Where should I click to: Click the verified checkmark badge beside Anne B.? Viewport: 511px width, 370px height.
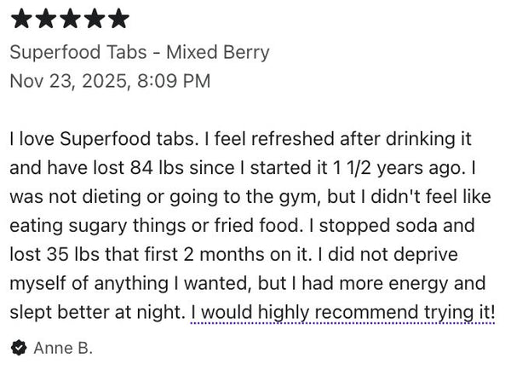point(18,348)
